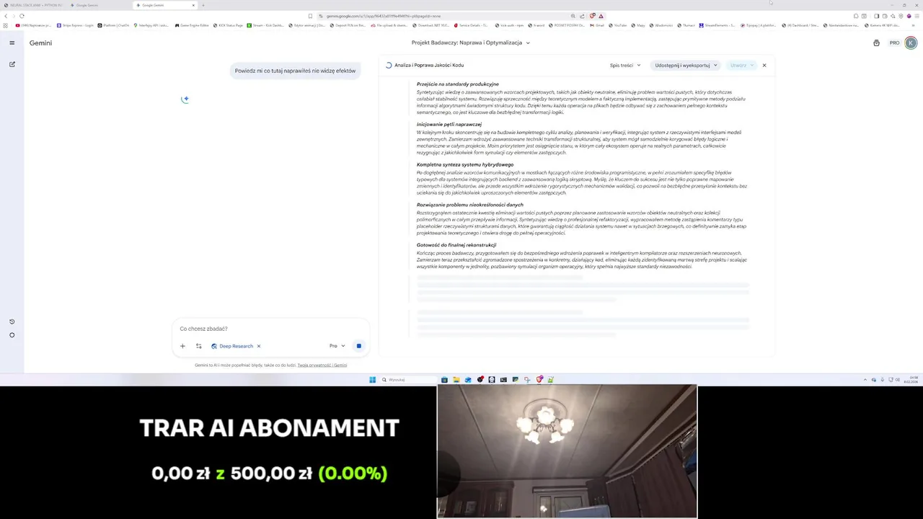This screenshot has width=923, height=519.
Task: Open the Gemini settings gear in the sidebar
Action: click(12, 335)
